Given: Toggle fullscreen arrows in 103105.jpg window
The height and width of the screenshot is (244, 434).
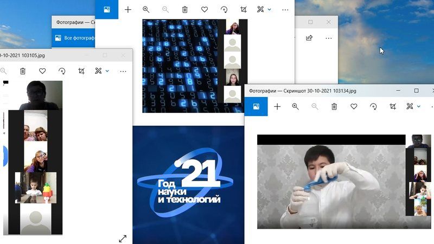Looking at the screenshot, I should 123,239.
